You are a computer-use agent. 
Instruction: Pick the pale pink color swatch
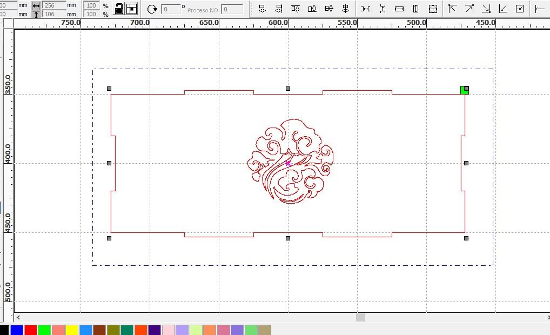169,330
